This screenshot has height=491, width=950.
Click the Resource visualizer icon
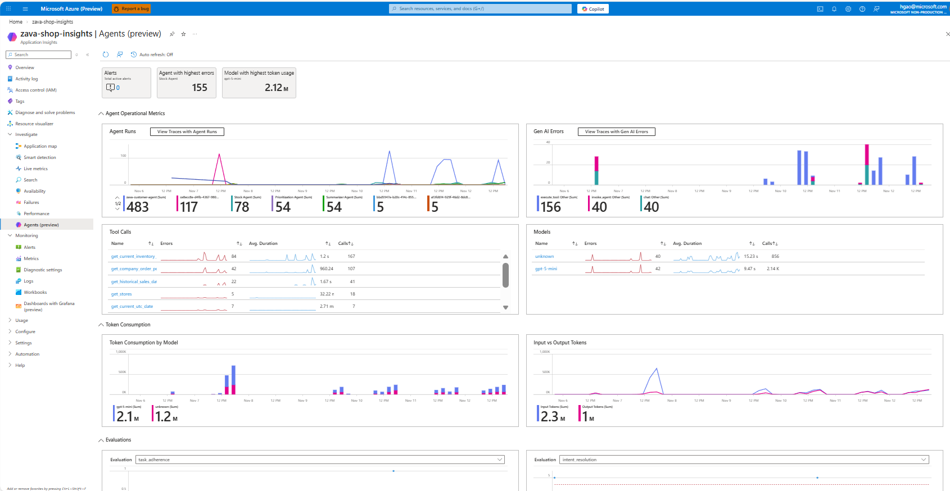pyautogui.click(x=10, y=124)
